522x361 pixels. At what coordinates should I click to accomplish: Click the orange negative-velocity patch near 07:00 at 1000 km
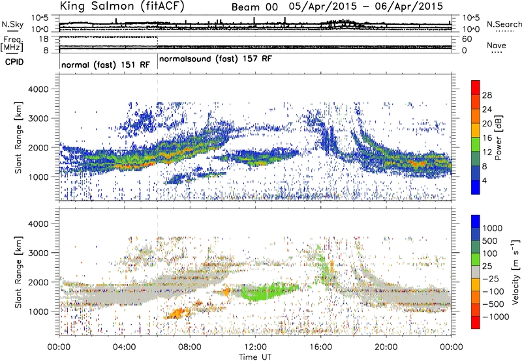tap(177, 313)
